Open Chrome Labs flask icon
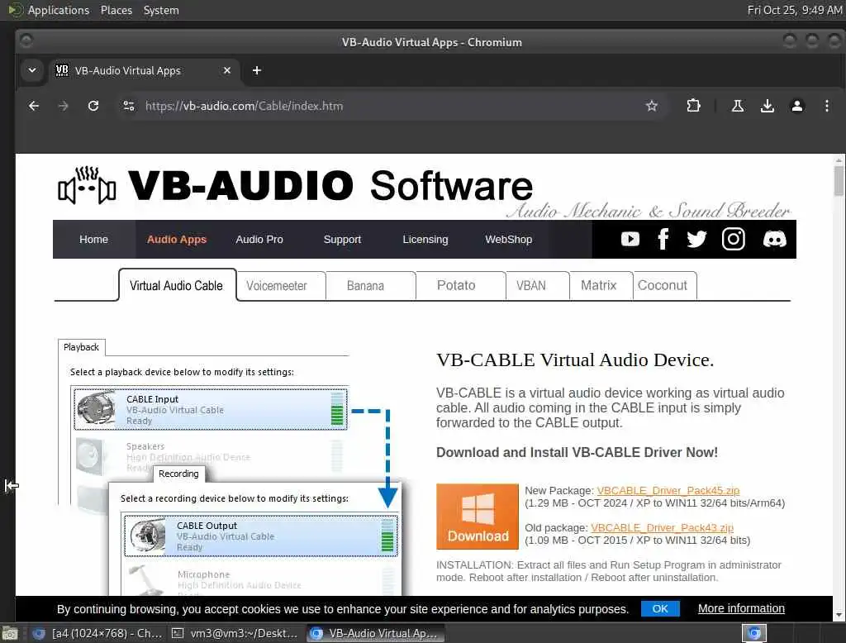The image size is (846, 643). (738, 106)
